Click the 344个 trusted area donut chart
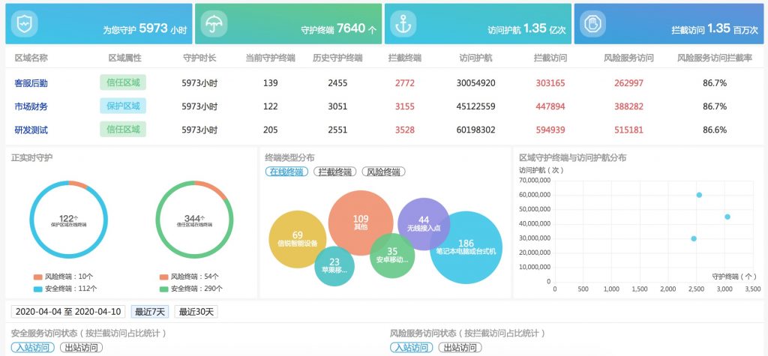768x356 pixels. click(194, 220)
